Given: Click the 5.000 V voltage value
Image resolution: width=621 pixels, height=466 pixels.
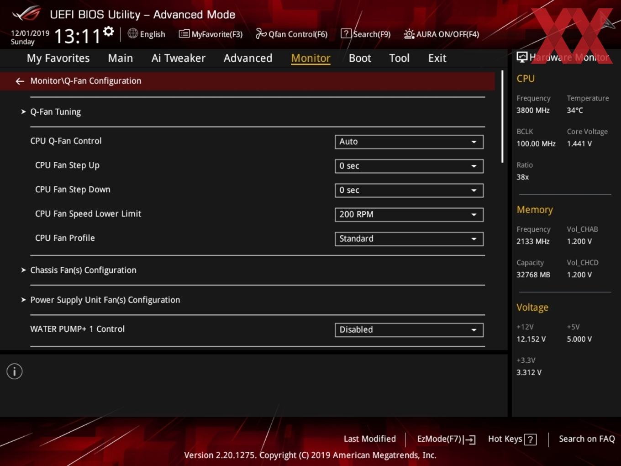Looking at the screenshot, I should (579, 339).
